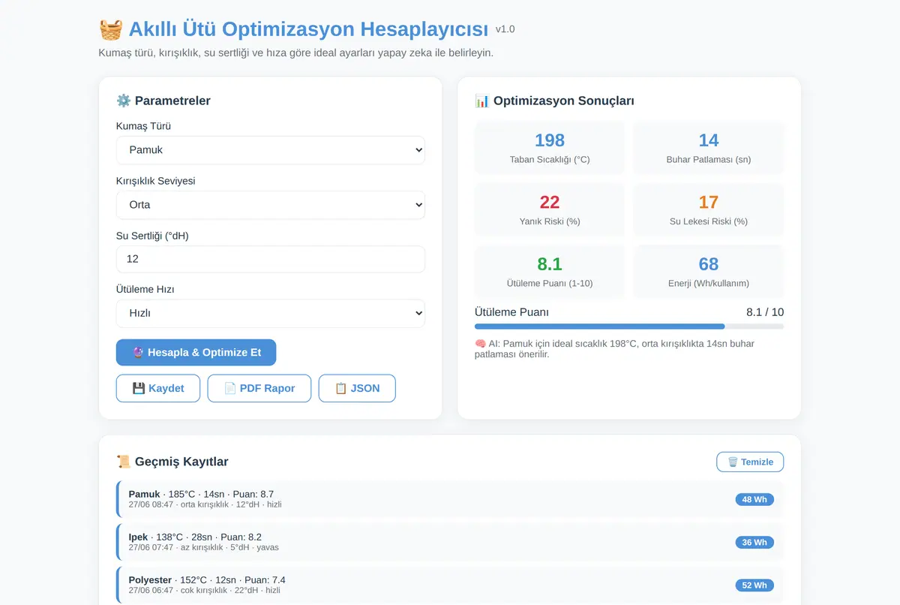Clear history with the Temizle button

pyautogui.click(x=750, y=462)
